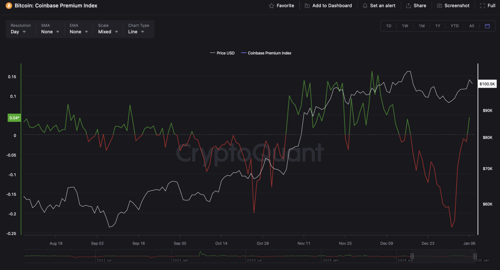Click the $100.5K current price label
Image resolution: width=500 pixels, height=270 pixels.
(487, 84)
